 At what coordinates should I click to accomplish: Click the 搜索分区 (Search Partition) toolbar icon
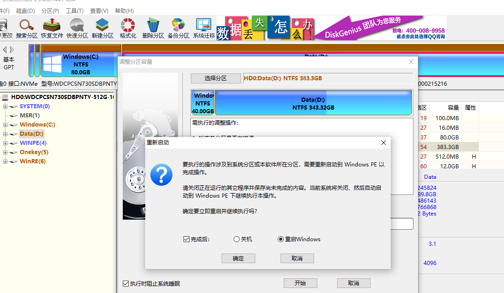(x=27, y=28)
